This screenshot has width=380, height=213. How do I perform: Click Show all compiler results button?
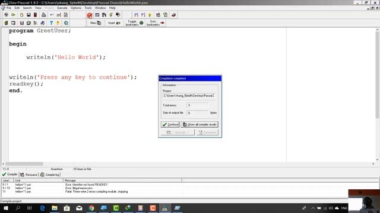tap(199, 124)
